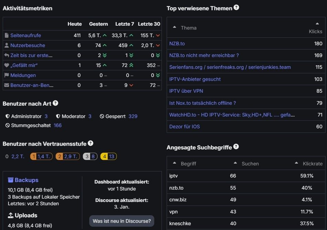This screenshot has height=230, width=327.
Task: Sort topics table by Thema column
Action: [188, 28]
